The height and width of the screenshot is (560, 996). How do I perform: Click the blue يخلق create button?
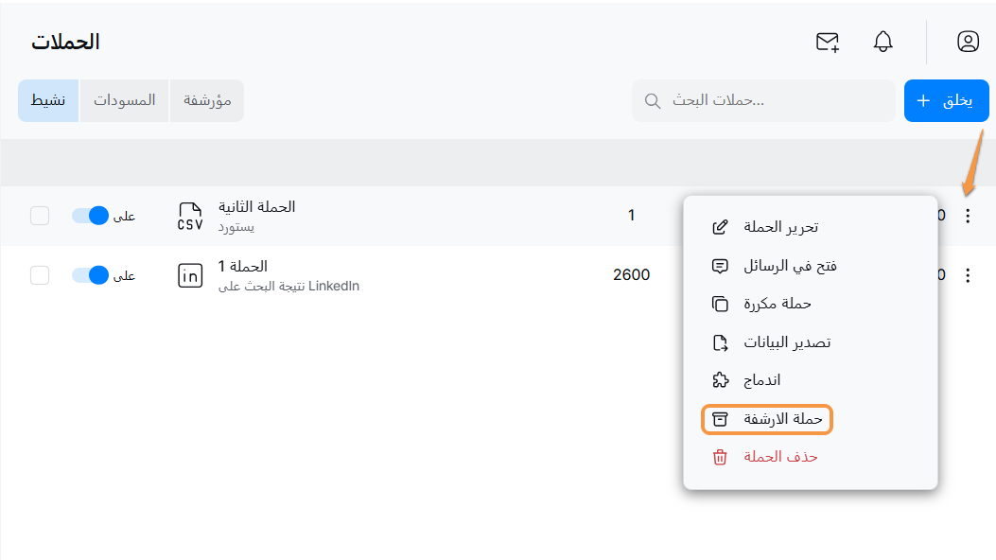click(946, 100)
